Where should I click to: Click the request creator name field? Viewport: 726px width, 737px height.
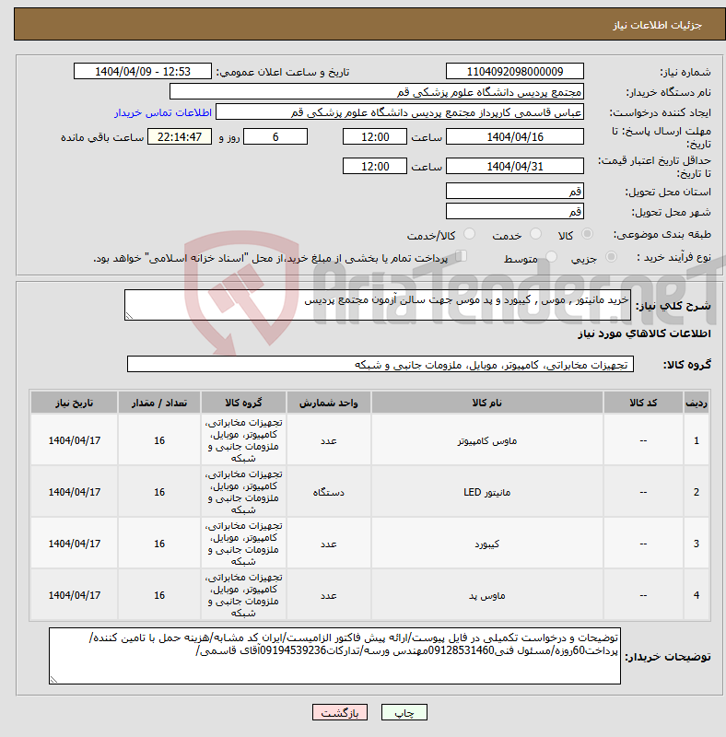click(400, 112)
